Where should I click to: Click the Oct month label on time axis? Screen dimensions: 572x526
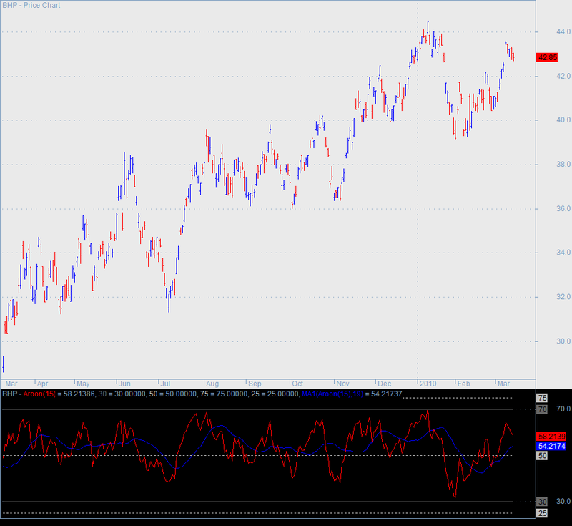[x=297, y=384]
